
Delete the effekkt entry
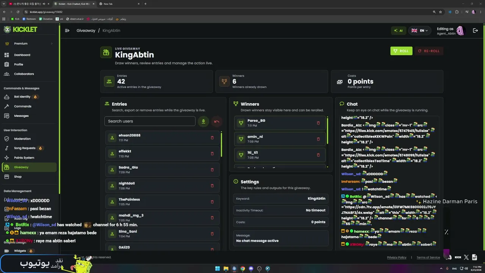[212, 154]
